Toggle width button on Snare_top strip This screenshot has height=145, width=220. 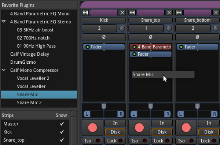[x=132, y=13]
